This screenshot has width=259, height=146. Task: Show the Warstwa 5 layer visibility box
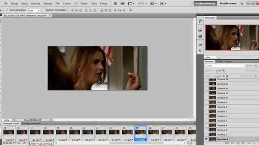pyautogui.click(x=206, y=121)
